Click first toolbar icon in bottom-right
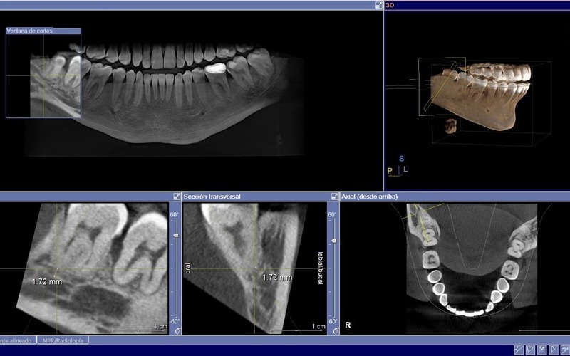570x356 pixels. [x=518, y=350]
